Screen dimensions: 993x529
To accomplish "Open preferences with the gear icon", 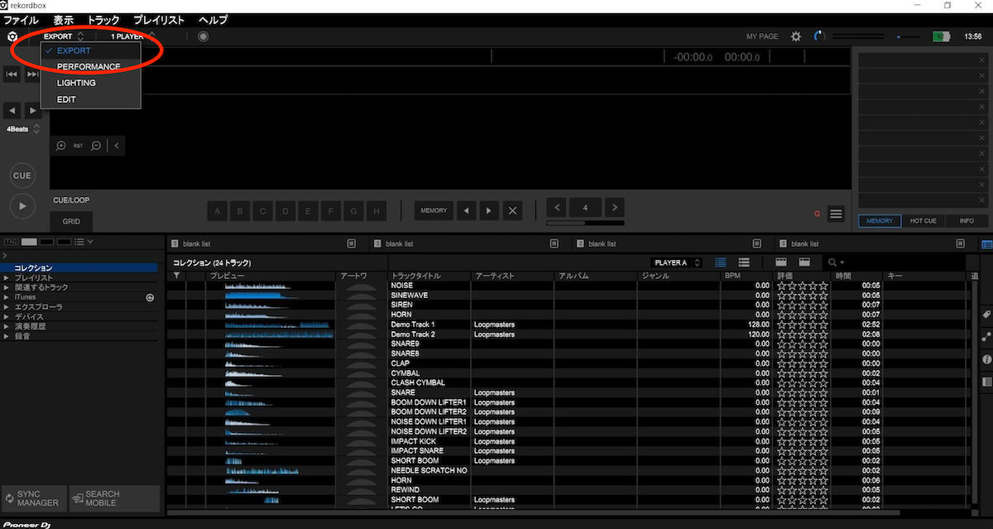I will (x=796, y=36).
